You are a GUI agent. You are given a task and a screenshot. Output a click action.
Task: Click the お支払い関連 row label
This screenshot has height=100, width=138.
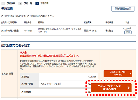click(x=7, y=74)
